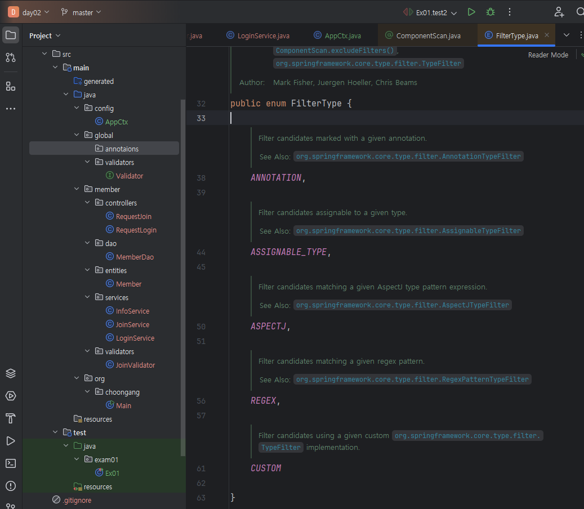Open the Terminal tool window
584x509 pixels.
11,463
